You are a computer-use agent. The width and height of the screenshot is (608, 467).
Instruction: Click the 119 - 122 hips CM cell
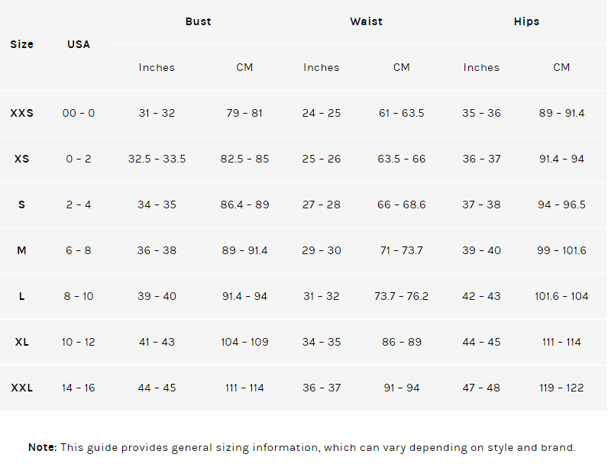(561, 388)
